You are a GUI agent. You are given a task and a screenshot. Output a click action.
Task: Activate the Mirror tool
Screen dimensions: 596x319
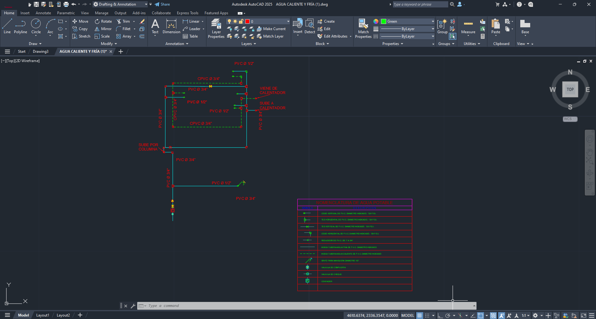103,29
